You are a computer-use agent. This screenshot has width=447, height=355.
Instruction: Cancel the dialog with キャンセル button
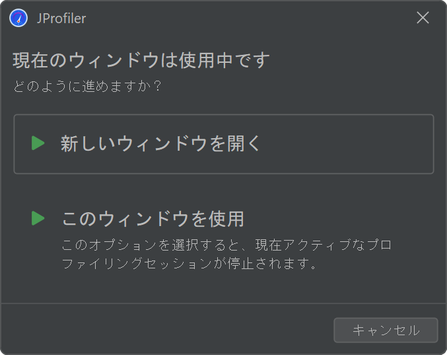[386, 330]
